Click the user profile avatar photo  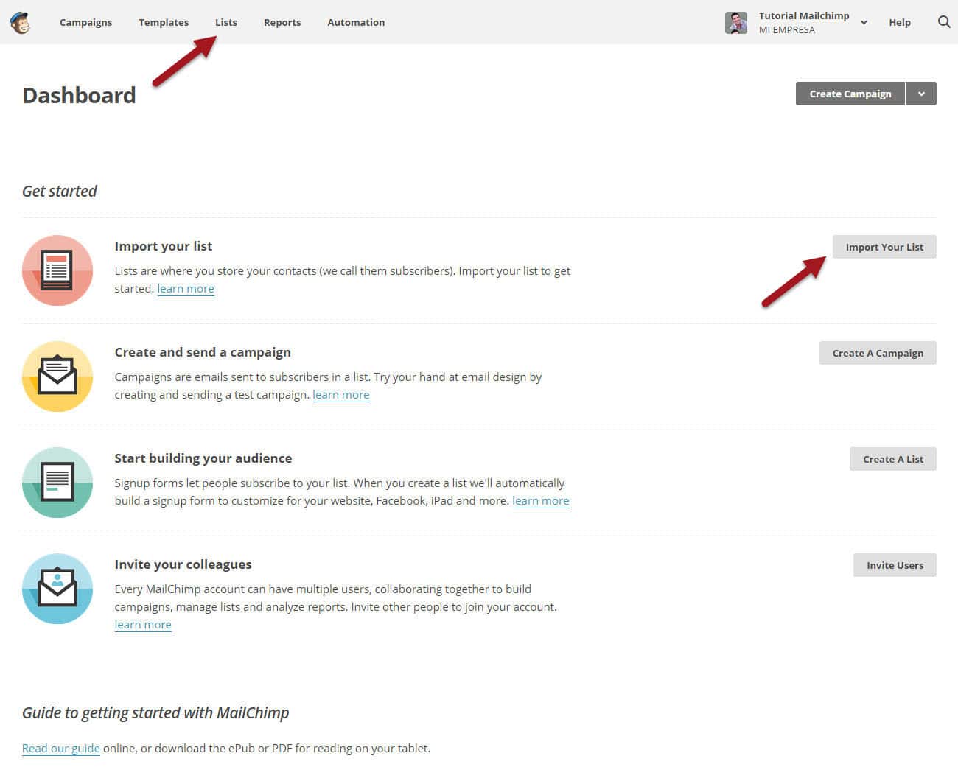736,23
